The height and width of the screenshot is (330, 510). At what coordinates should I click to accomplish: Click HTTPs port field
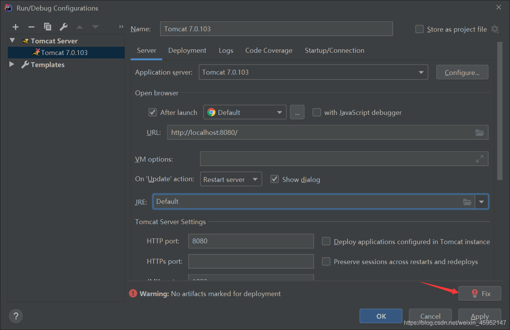(x=251, y=261)
